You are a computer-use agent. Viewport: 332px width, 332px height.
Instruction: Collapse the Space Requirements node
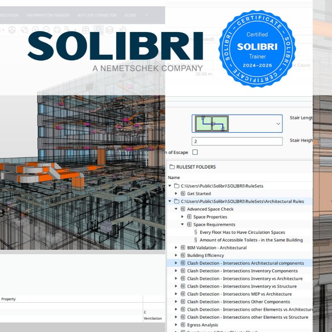pos(182,225)
